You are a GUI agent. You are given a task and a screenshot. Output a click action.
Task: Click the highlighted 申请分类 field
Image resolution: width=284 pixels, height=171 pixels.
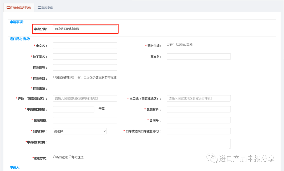click(85, 29)
